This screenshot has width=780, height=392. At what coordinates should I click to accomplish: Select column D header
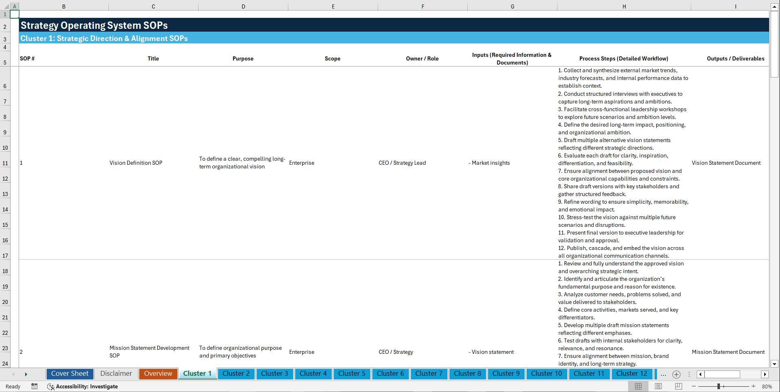[243, 6]
